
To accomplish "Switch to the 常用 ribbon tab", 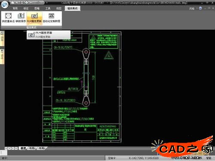I will pyautogui.click(x=15, y=9).
